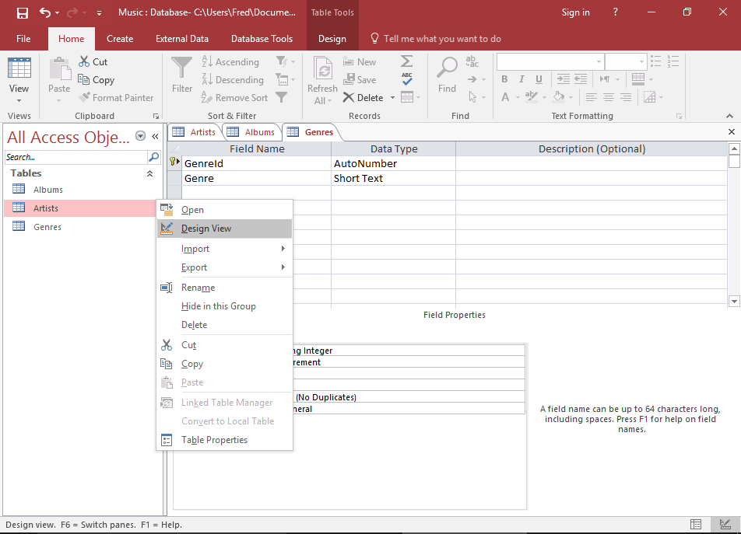Open the Font size combo box
The image size is (741, 534).
coord(625,61)
